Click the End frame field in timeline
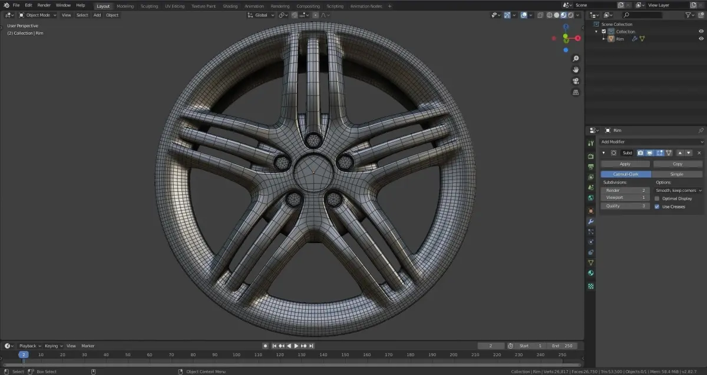The height and width of the screenshot is (375, 707). [x=562, y=346]
